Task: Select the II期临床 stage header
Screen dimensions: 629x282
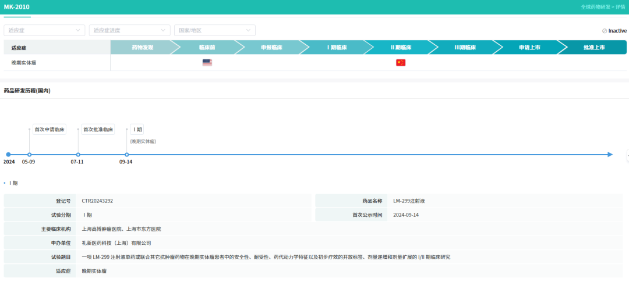Action: tap(400, 47)
